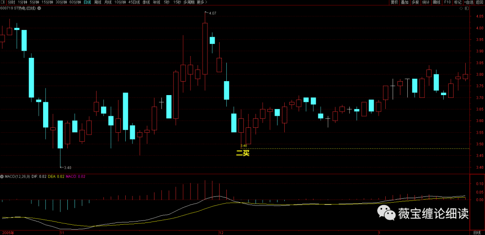Switch to the 分时 intraday view

tap(11, 3)
